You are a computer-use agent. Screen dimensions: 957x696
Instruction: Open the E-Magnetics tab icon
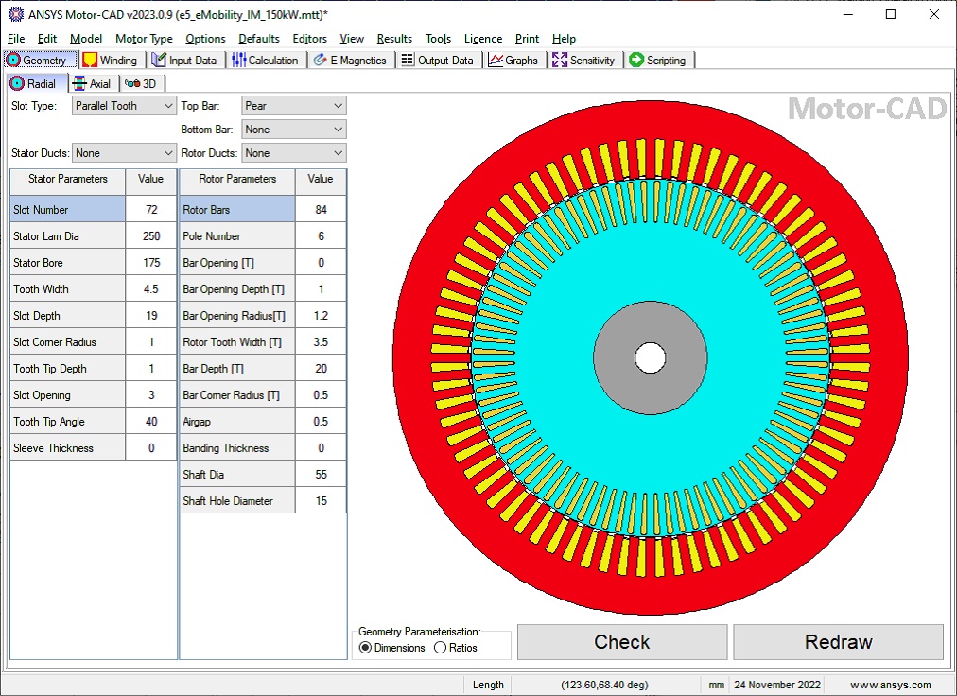click(321, 60)
